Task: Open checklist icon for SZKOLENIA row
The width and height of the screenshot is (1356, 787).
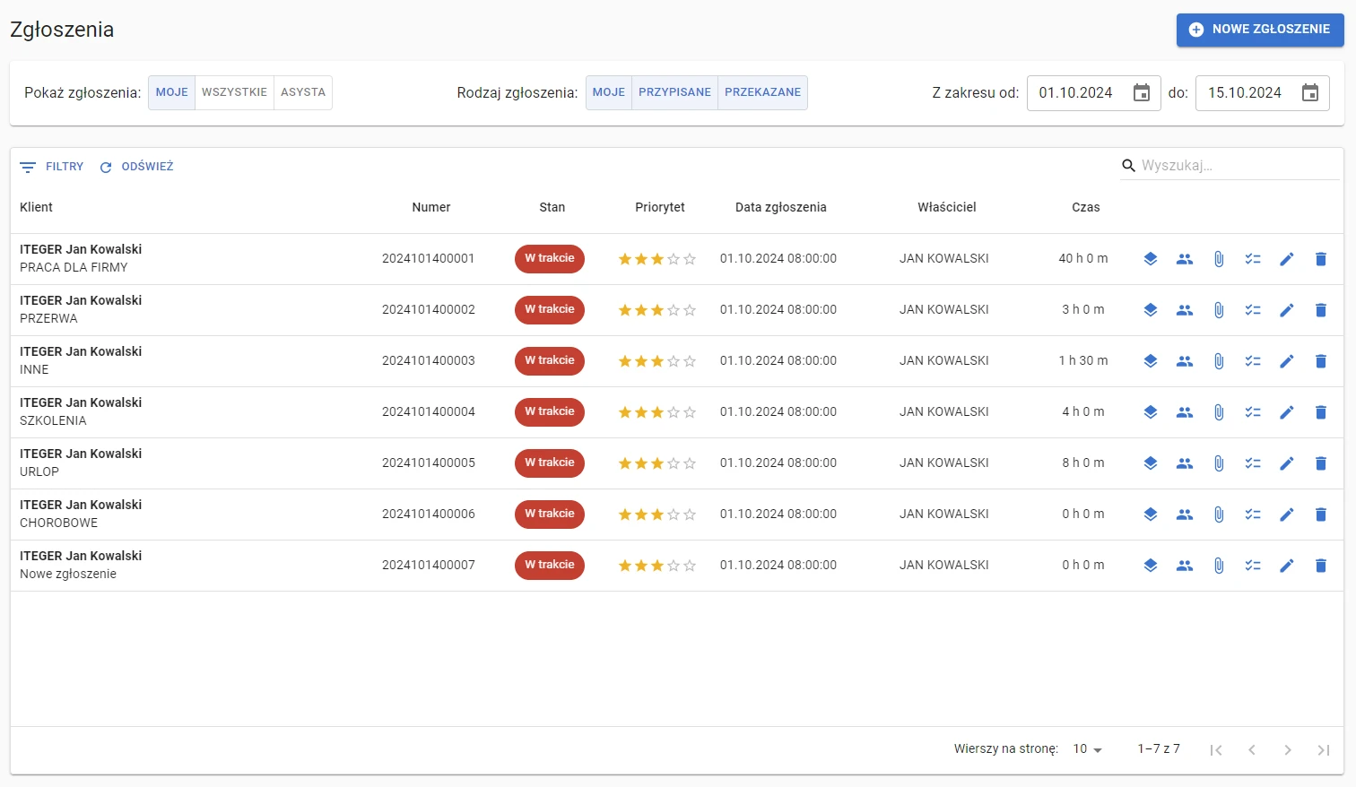Action: tap(1253, 412)
